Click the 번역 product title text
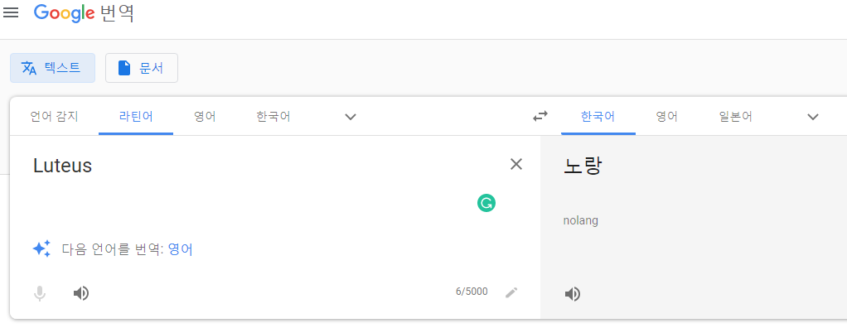 click(x=117, y=13)
